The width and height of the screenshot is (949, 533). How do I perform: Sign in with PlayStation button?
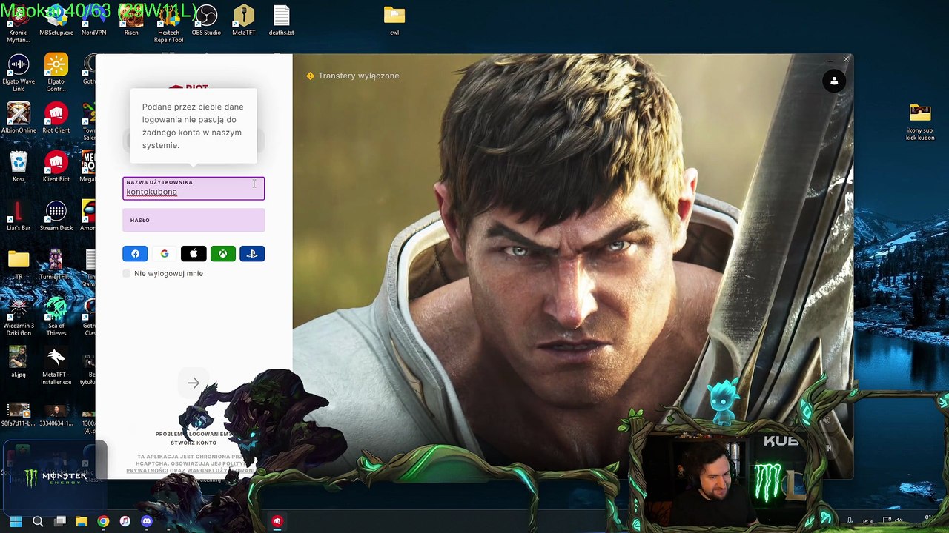(252, 254)
